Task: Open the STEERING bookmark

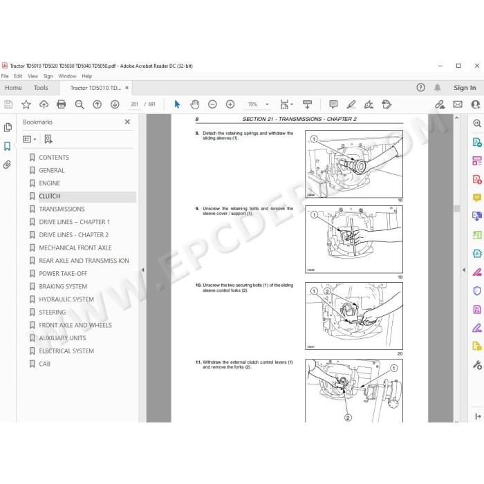Action: tap(52, 313)
